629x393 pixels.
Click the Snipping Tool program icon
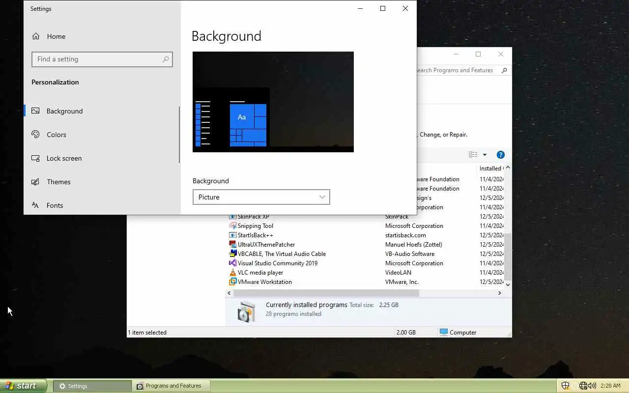click(x=233, y=226)
